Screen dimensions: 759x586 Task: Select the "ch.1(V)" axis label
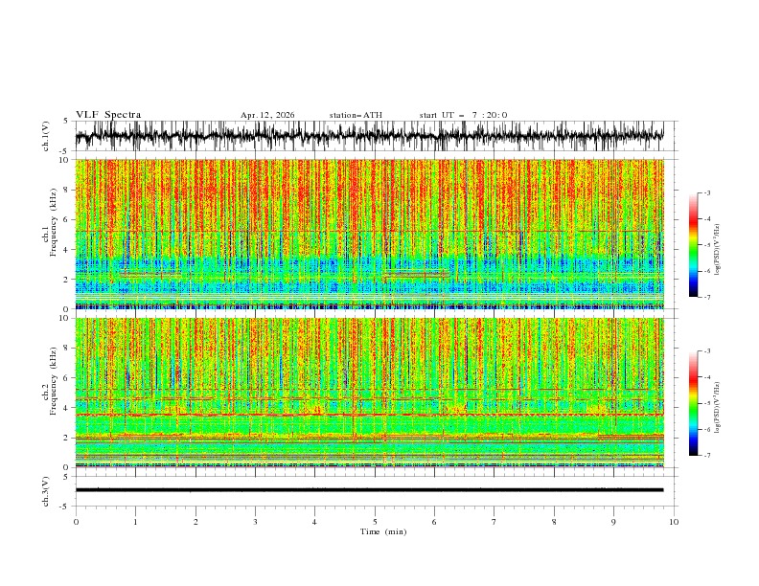click(x=46, y=136)
